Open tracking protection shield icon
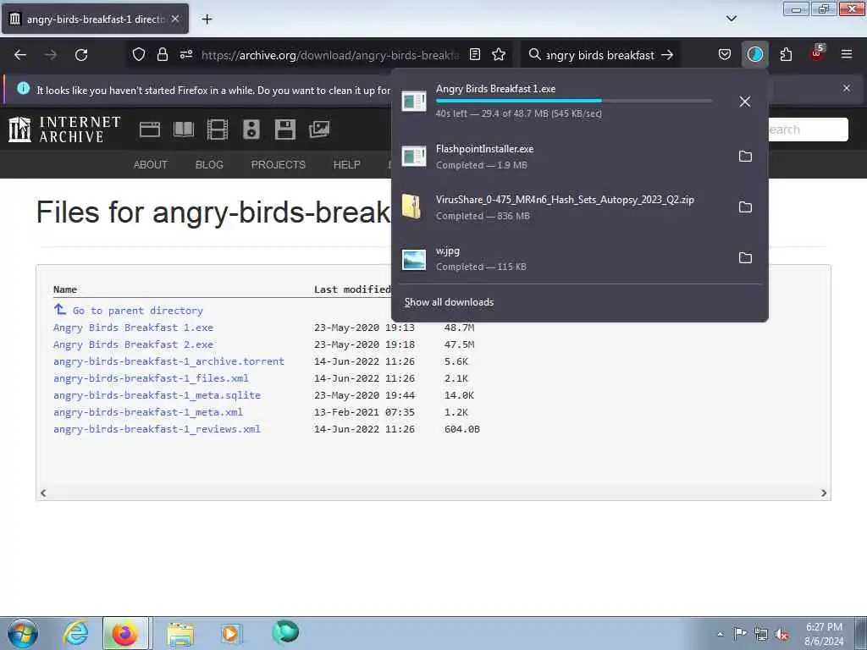The width and height of the screenshot is (867, 650). (139, 55)
